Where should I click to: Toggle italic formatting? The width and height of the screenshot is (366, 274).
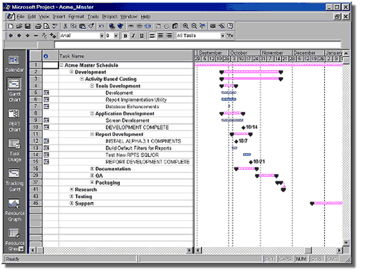[x=134, y=35]
